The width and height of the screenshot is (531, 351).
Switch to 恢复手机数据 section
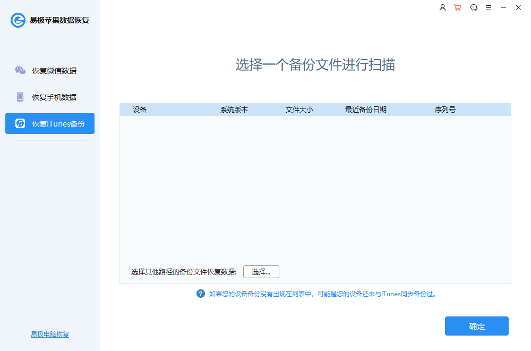(x=56, y=97)
